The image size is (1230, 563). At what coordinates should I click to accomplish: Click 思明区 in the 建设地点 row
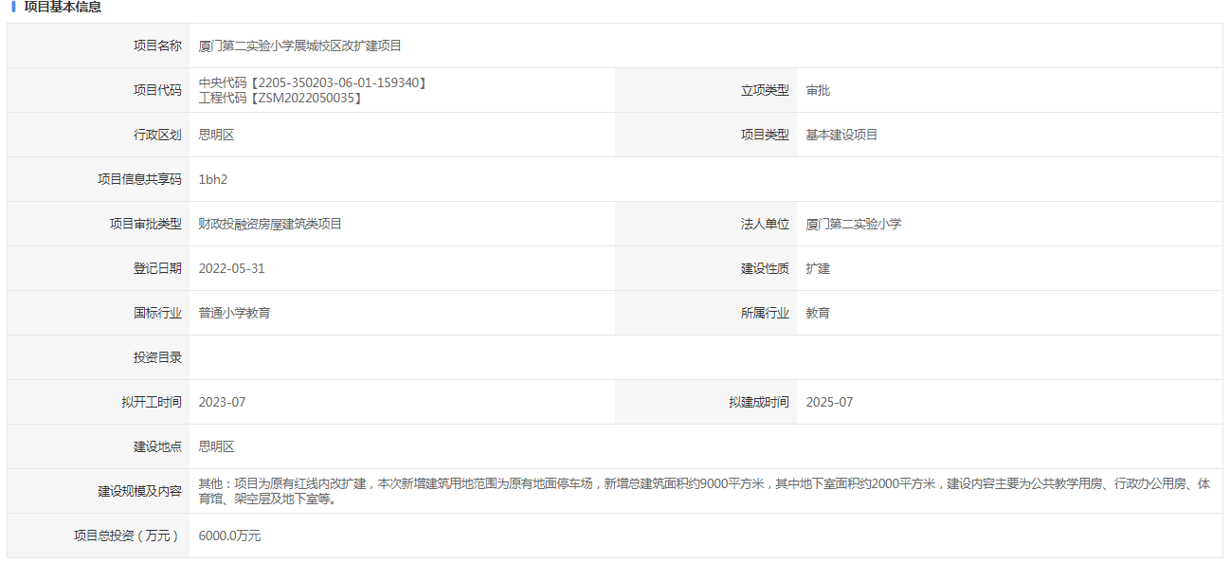tap(216, 446)
